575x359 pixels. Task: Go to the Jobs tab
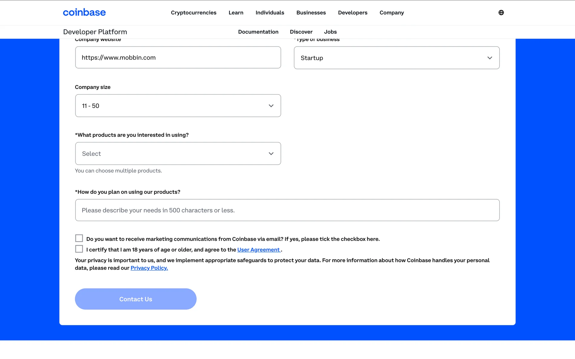pos(330,32)
